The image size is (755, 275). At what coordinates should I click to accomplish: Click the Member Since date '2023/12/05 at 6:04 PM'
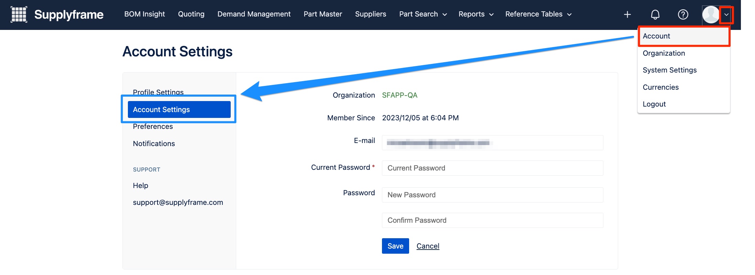[x=420, y=118]
